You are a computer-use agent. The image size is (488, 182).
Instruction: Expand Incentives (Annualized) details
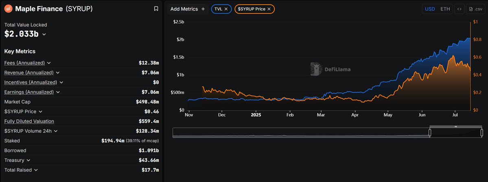point(61,82)
